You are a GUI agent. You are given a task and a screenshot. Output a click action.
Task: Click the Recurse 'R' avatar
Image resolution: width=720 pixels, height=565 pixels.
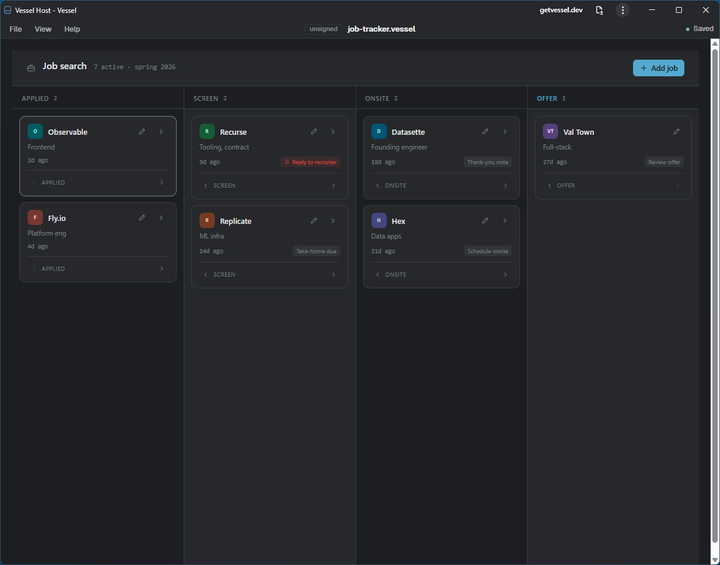point(207,131)
